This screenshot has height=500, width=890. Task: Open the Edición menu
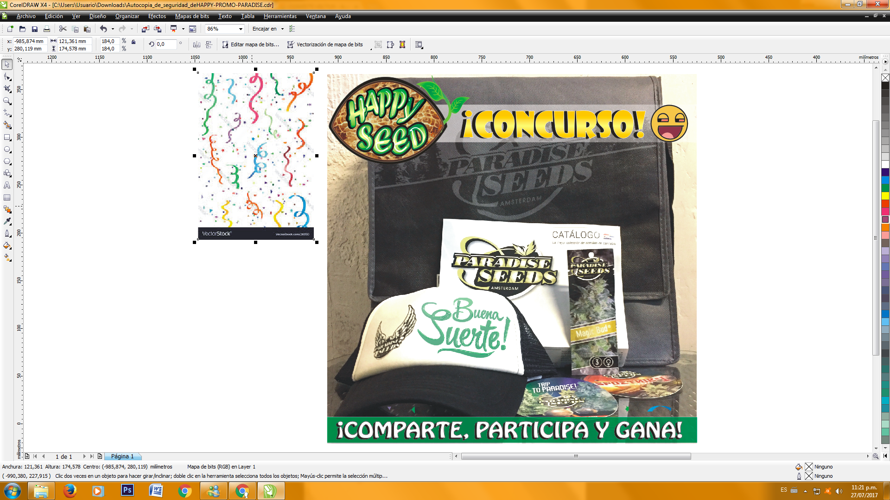pos(54,16)
